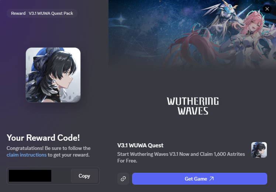The width and height of the screenshot is (276, 192).
Task: Open the Get Game button
Action: tap(200, 179)
